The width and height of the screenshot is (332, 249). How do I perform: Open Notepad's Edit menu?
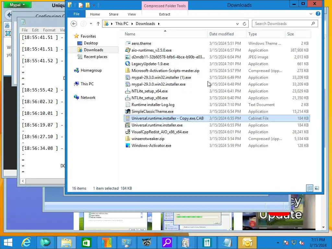point(35,30)
